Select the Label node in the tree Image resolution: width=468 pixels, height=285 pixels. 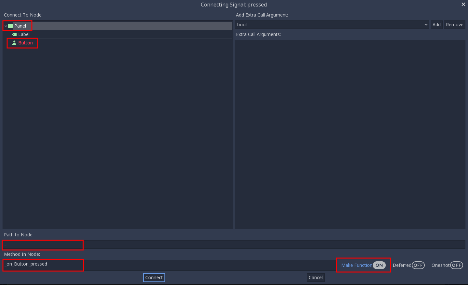point(24,34)
